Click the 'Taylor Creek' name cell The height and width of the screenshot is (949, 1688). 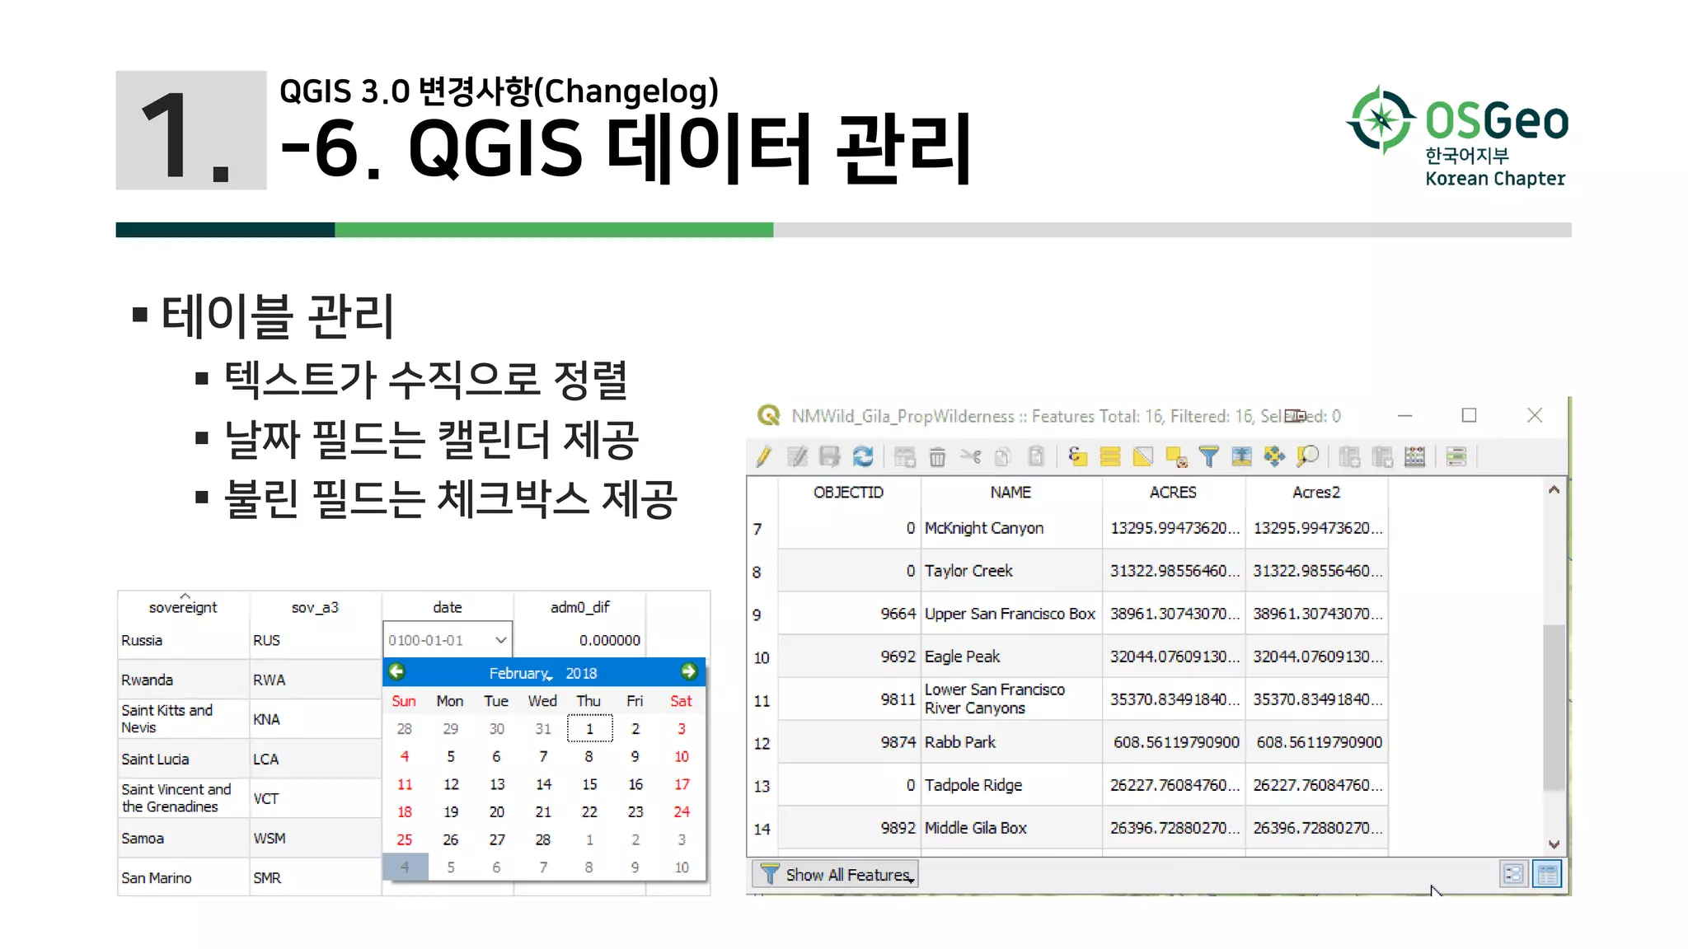(1011, 571)
